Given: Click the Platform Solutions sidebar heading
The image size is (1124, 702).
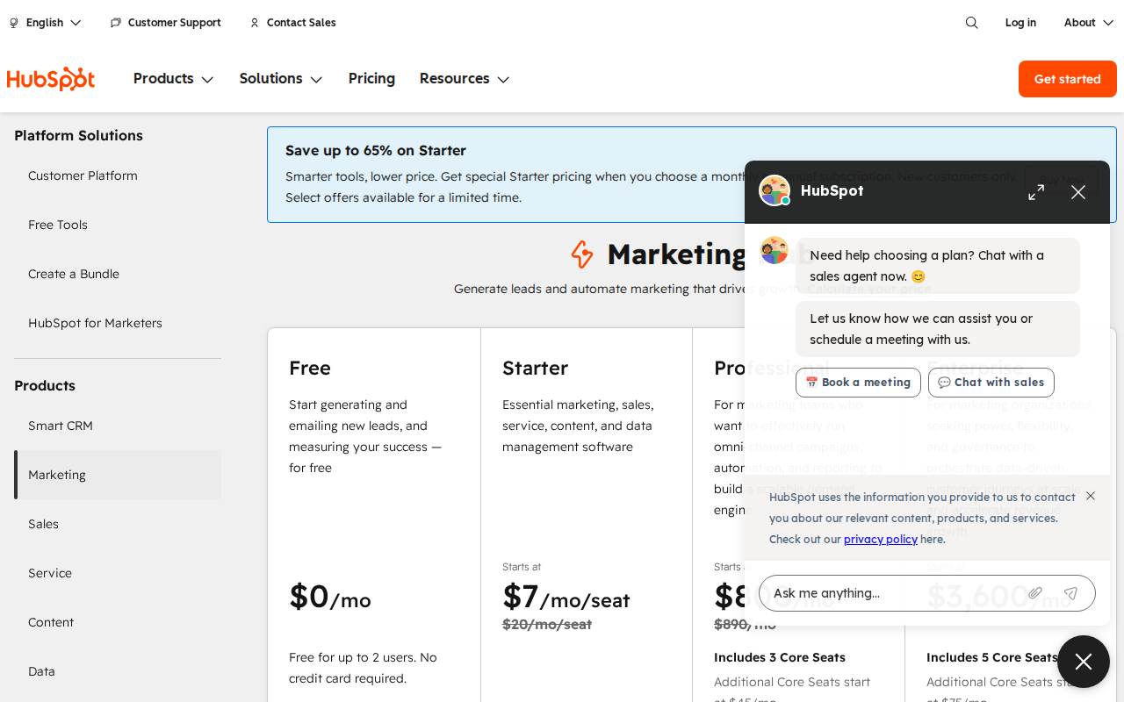Looking at the screenshot, I should pyautogui.click(x=78, y=135).
